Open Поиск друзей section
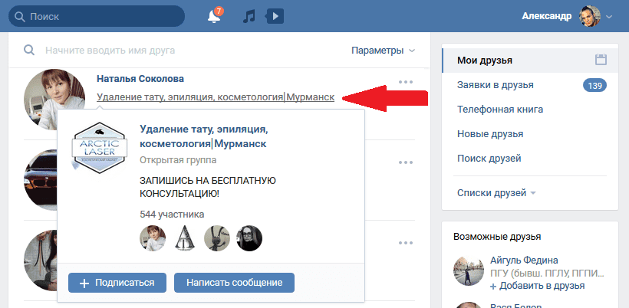The width and height of the screenshot is (629, 308). click(x=489, y=158)
